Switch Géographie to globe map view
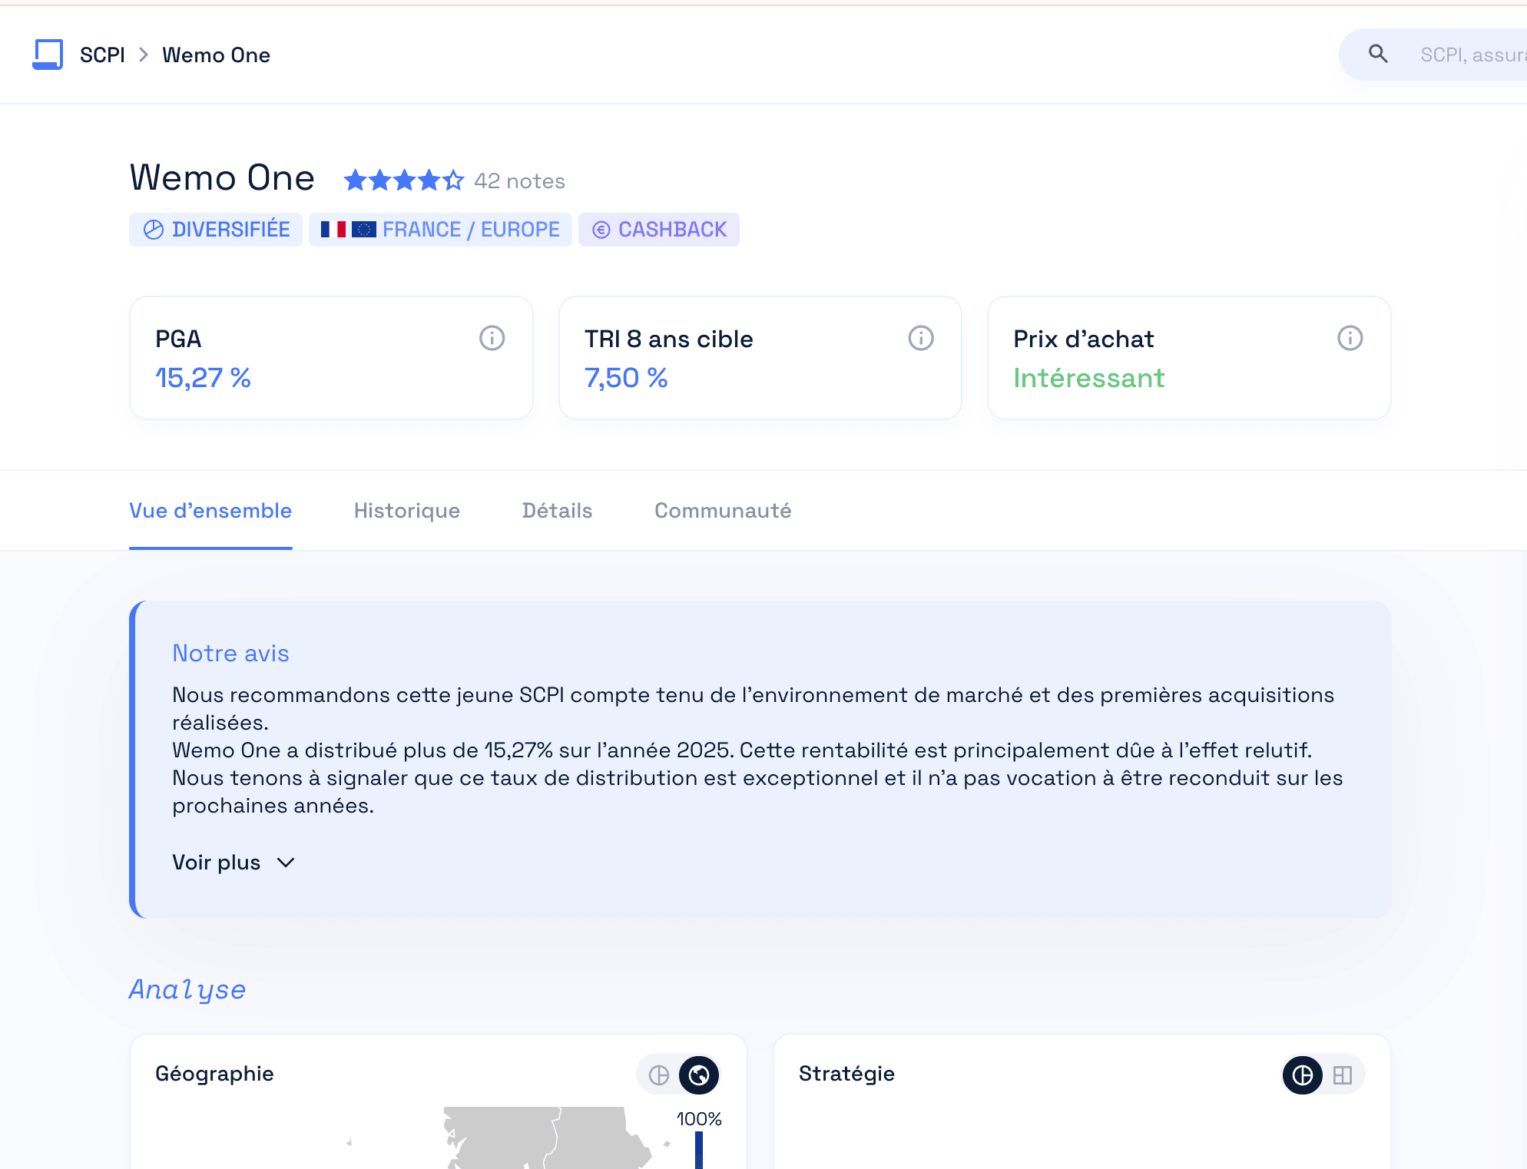 tap(699, 1075)
